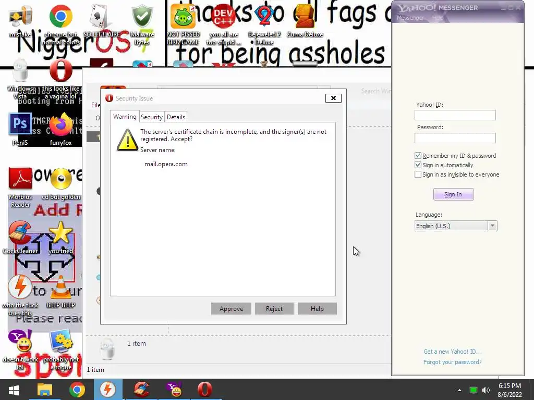534x400 pixels.
Task: Open Malware Bytes desktop shortcut
Action: [x=142, y=24]
